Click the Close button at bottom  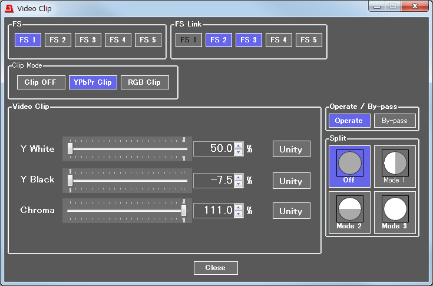tap(216, 268)
